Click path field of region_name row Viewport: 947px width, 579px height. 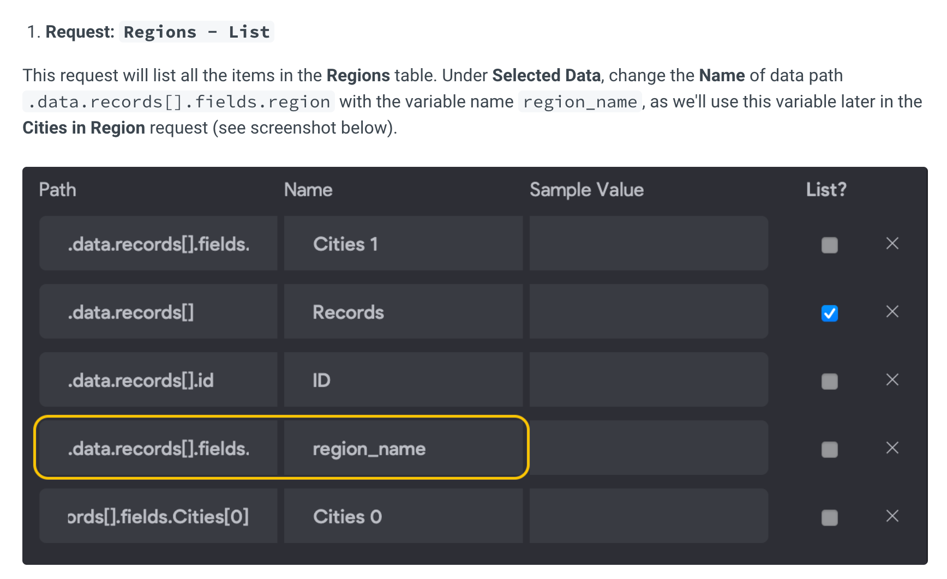(158, 448)
